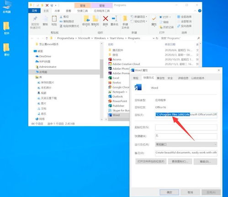Select the Excel shortcut in file list
228x197 pixels.
(116, 78)
